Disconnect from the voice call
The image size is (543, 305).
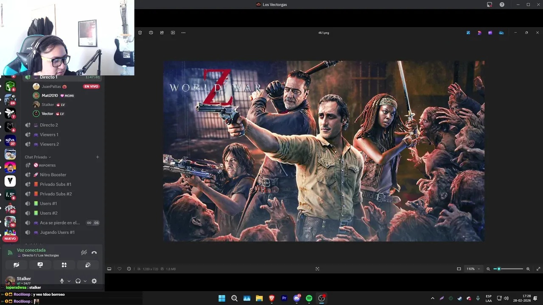94,252
